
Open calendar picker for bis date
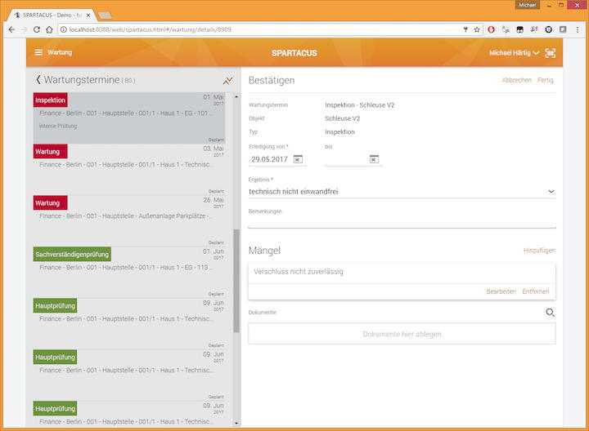click(x=374, y=159)
